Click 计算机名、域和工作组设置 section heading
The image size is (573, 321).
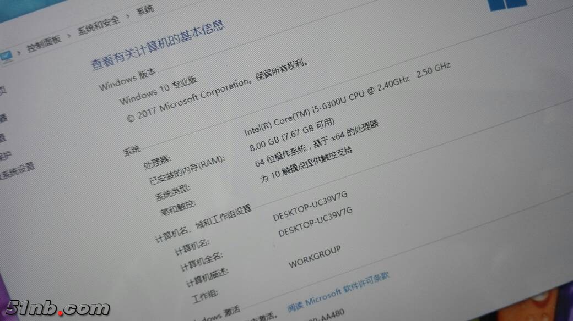click(203, 224)
